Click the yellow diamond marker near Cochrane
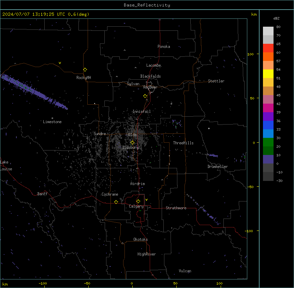 click(x=116, y=202)
